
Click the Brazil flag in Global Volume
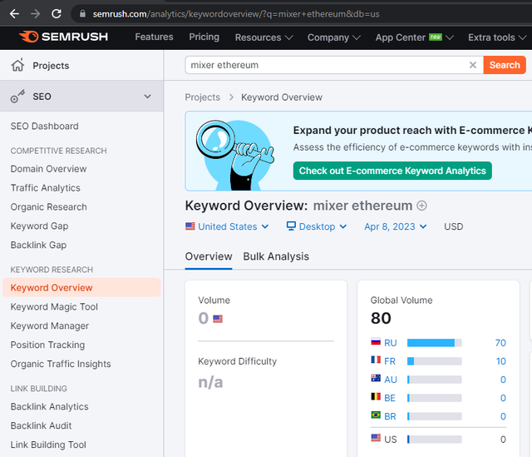point(376,415)
